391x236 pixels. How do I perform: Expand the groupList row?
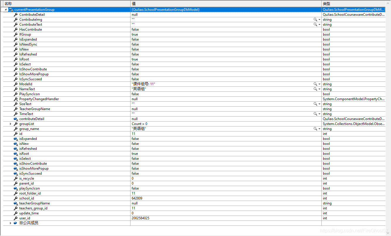pos(11,124)
